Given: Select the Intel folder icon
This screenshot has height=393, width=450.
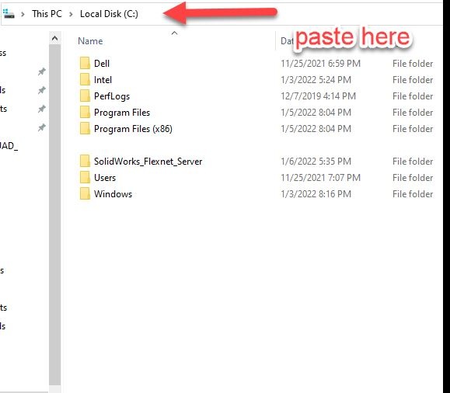Looking at the screenshot, I should (x=85, y=79).
